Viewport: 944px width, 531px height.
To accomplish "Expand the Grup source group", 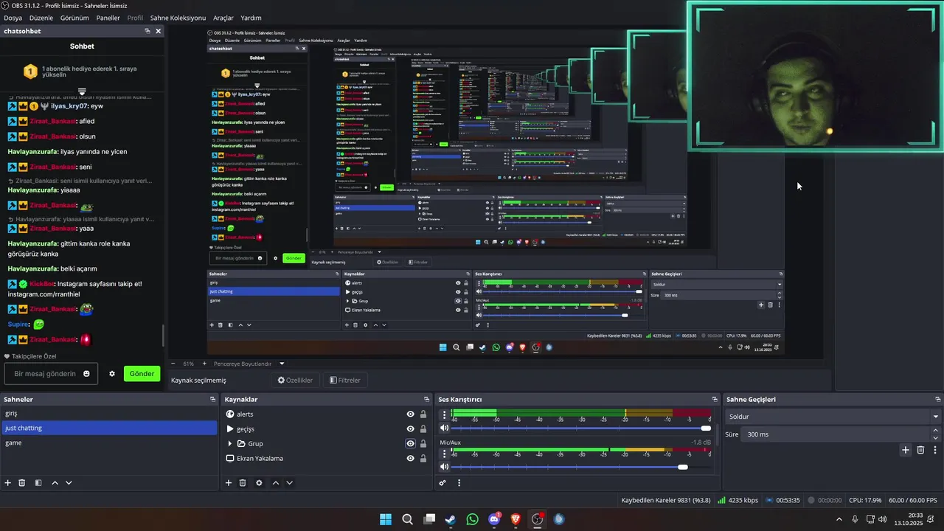I will [x=230, y=444].
